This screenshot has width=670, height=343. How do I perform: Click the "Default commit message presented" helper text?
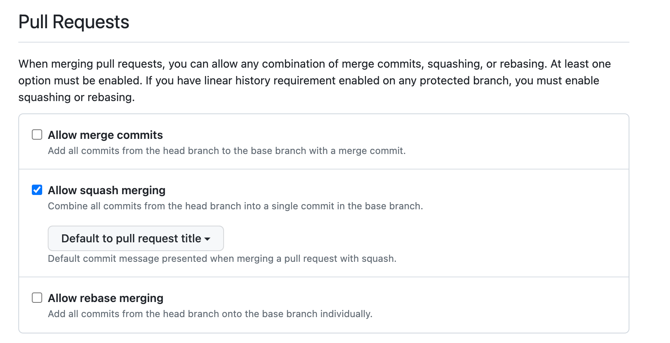(x=222, y=259)
